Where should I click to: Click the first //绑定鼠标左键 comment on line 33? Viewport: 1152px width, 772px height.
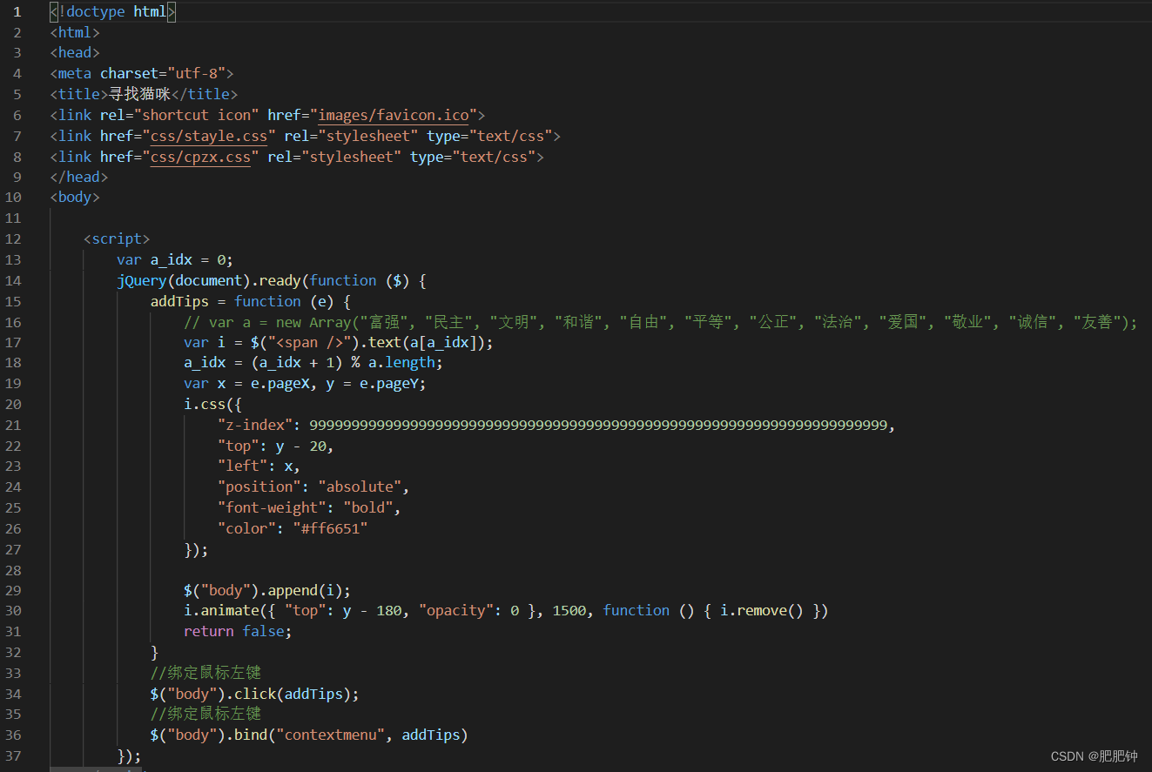click(205, 673)
